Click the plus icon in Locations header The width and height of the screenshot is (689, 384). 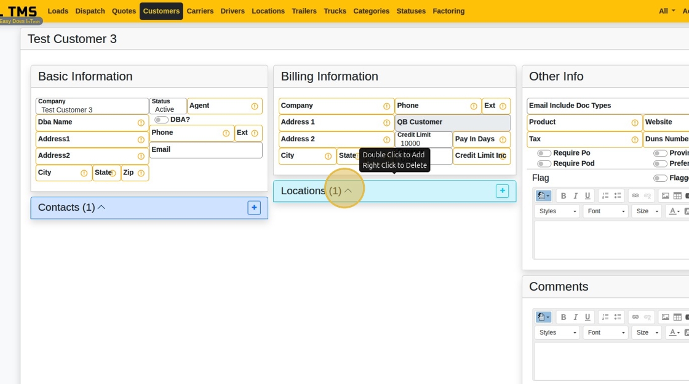click(x=502, y=191)
